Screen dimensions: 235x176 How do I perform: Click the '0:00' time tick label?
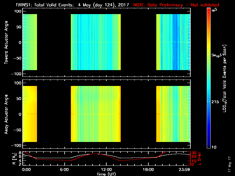(x=26, y=170)
